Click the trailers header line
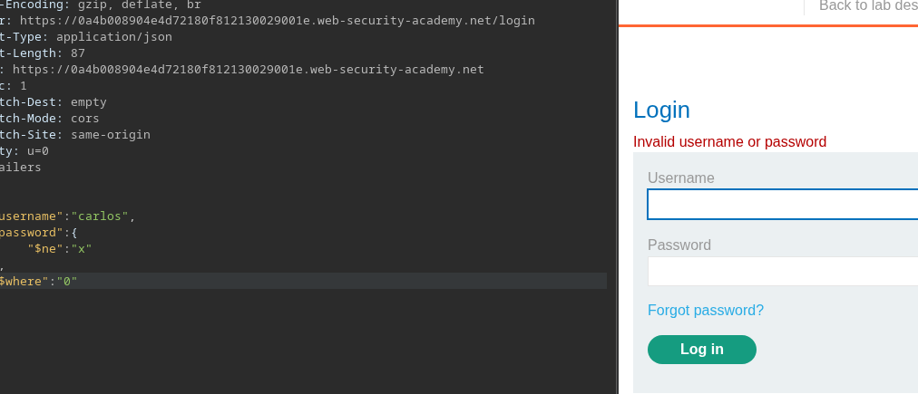 coord(20,168)
